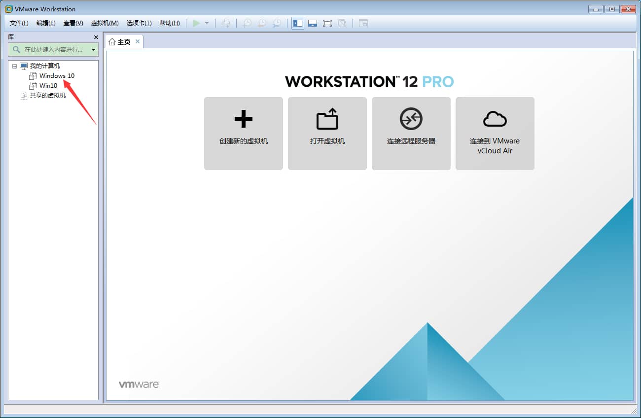This screenshot has height=418, width=641.
Task: Collapse the 我的计算机 tree node
Action: 14,66
